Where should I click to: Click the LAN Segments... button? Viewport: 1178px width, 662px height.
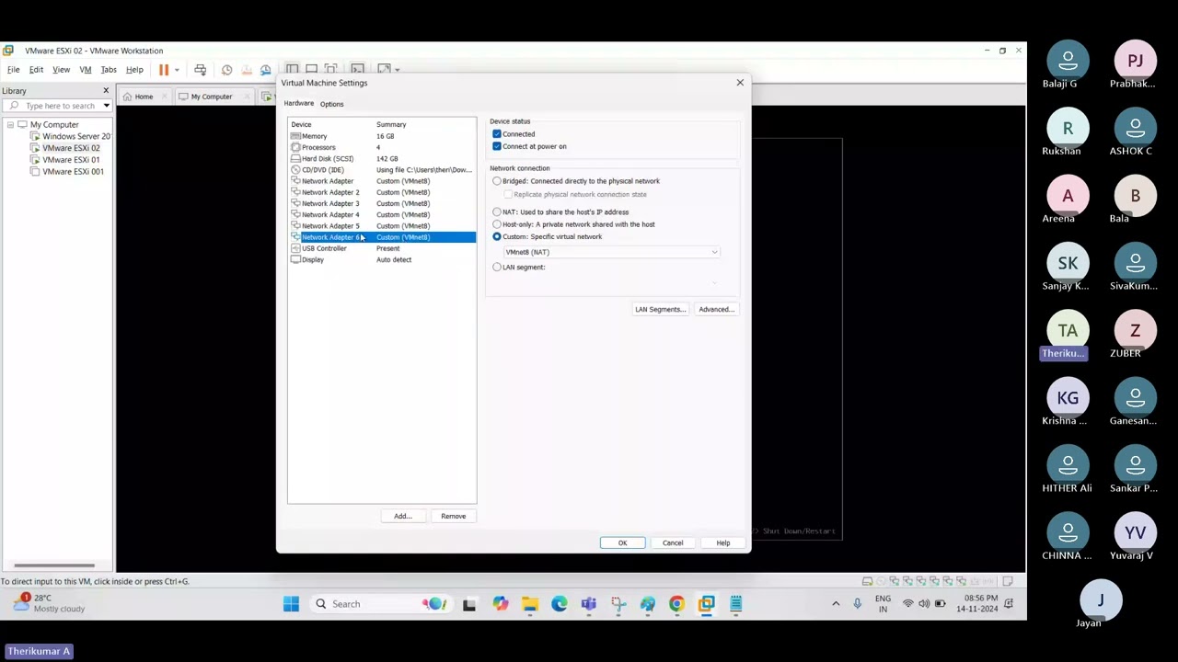[x=660, y=309]
